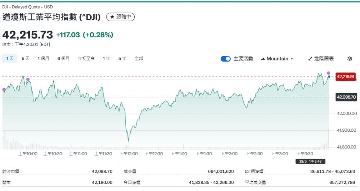The height and width of the screenshot is (191, 360).
Task: Open the Mountain chart type dropdown
Action: point(277,59)
